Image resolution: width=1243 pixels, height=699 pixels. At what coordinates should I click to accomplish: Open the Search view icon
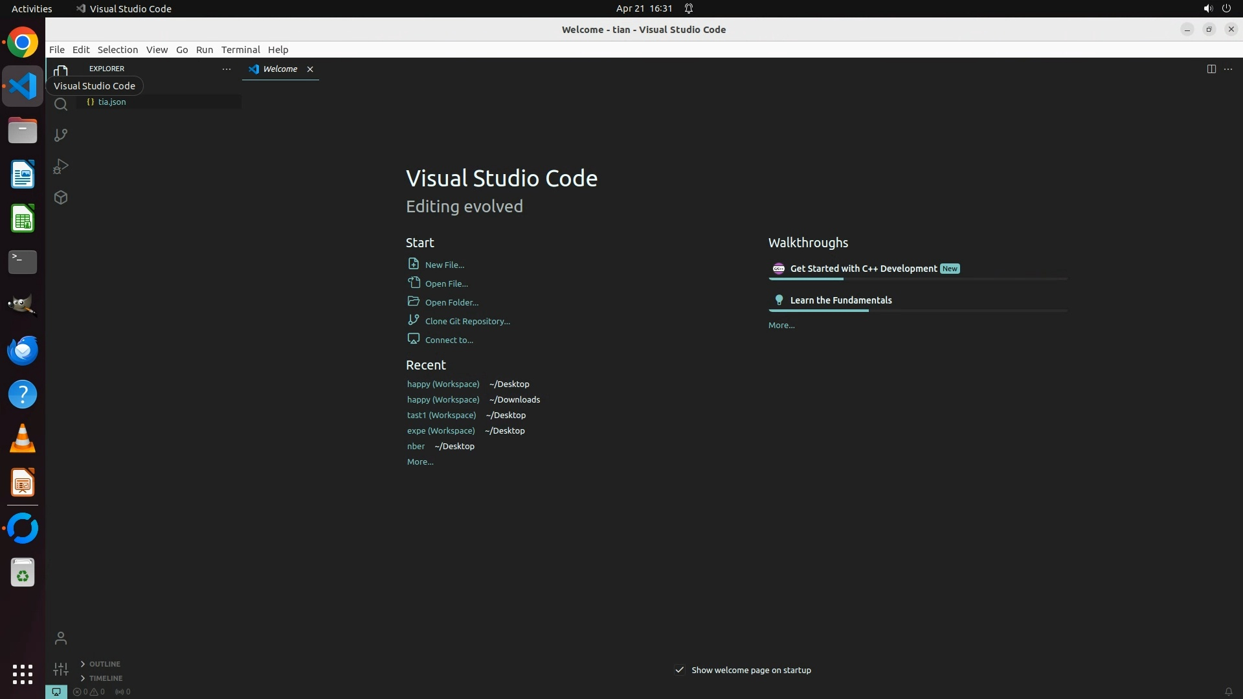pyautogui.click(x=61, y=104)
